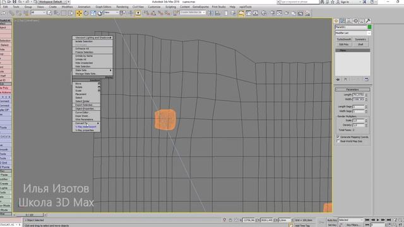Viewport: 404px width, 227px height.
Task: Click the time slider handle 0/100
Action: tap(30, 215)
